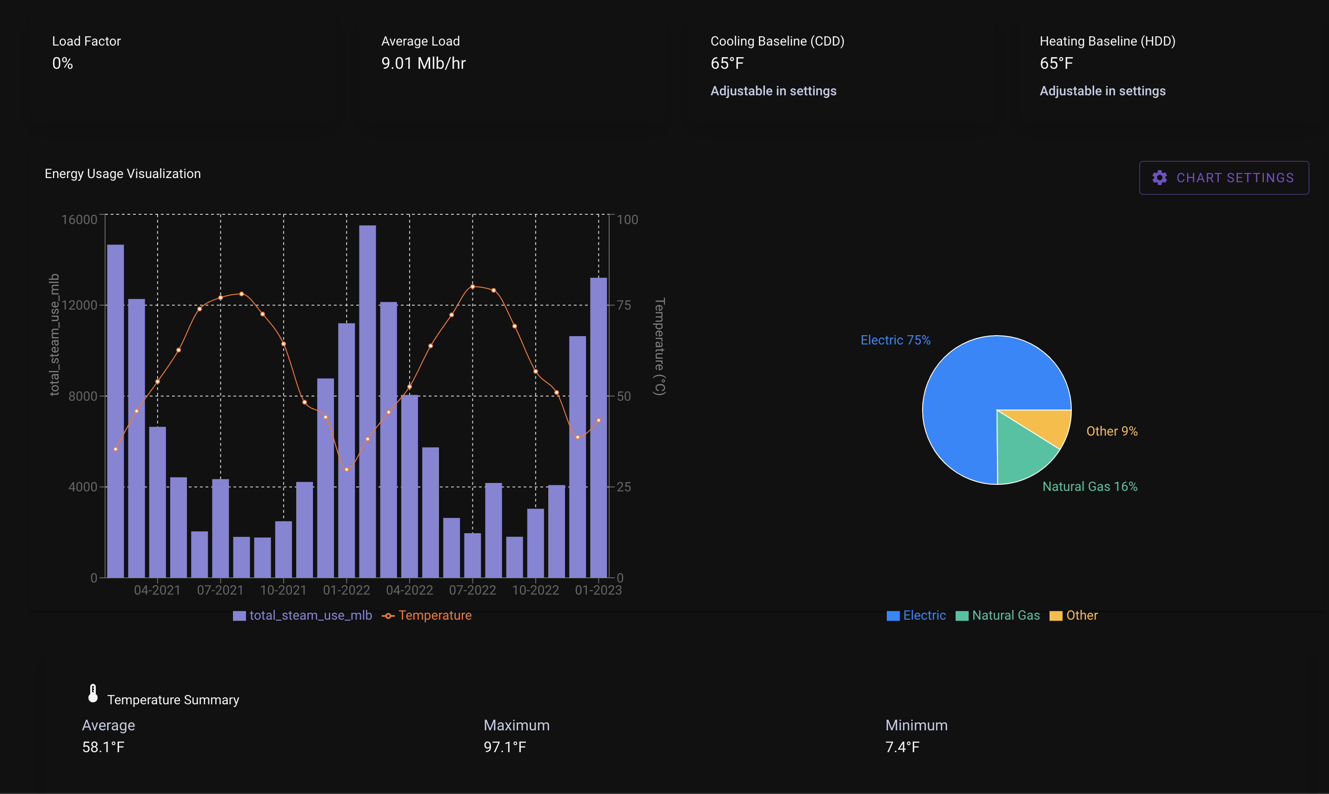Open the Chart Settings button
This screenshot has height=794, width=1329.
coord(1223,178)
